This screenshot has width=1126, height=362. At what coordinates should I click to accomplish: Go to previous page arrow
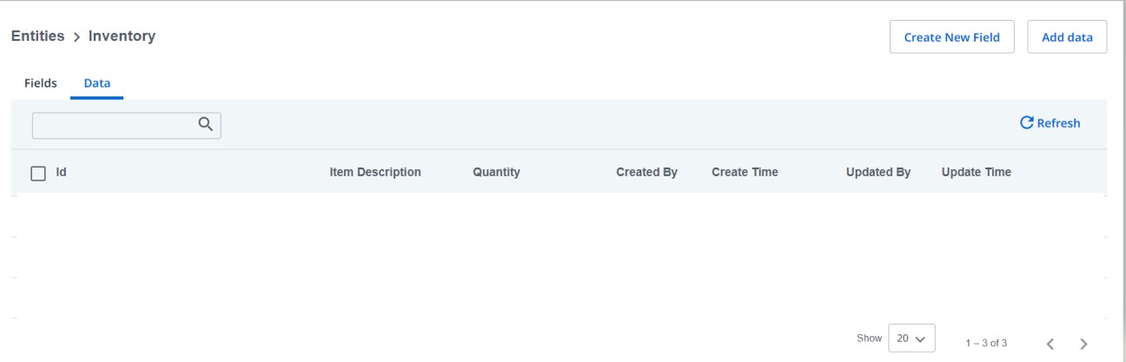[x=1050, y=344]
